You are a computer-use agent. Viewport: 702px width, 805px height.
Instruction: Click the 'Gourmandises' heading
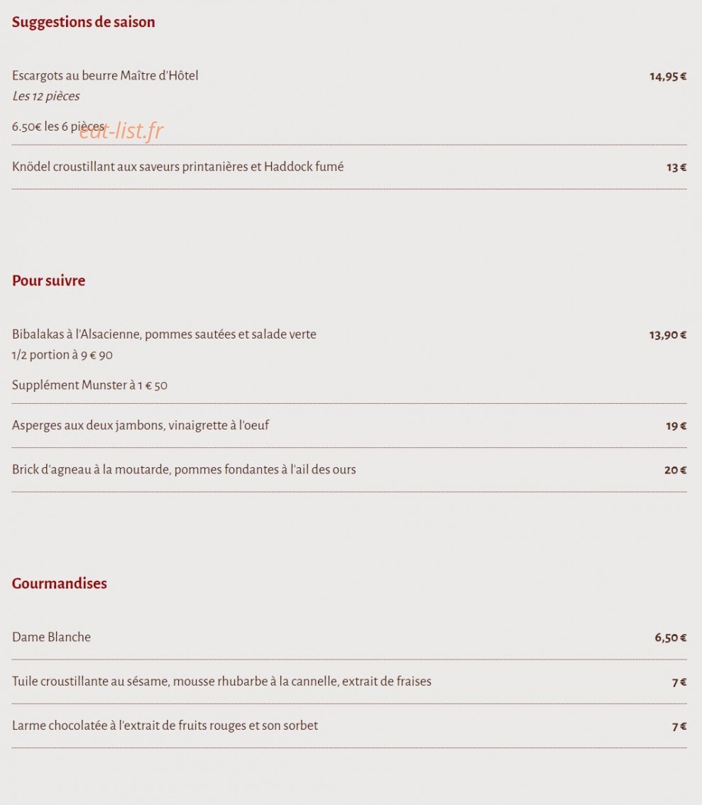point(60,584)
